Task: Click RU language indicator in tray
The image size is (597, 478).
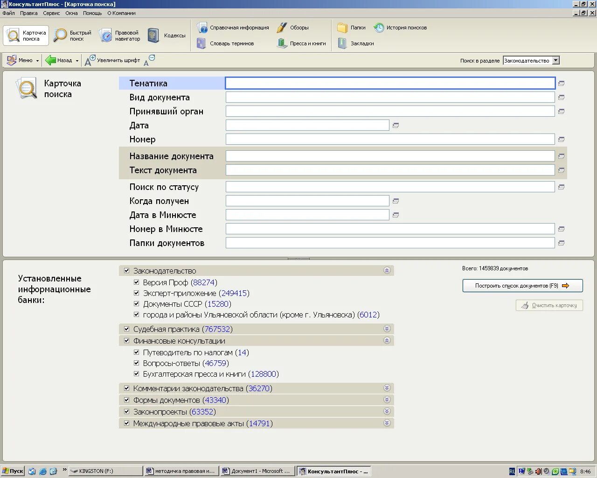Action: [512, 471]
